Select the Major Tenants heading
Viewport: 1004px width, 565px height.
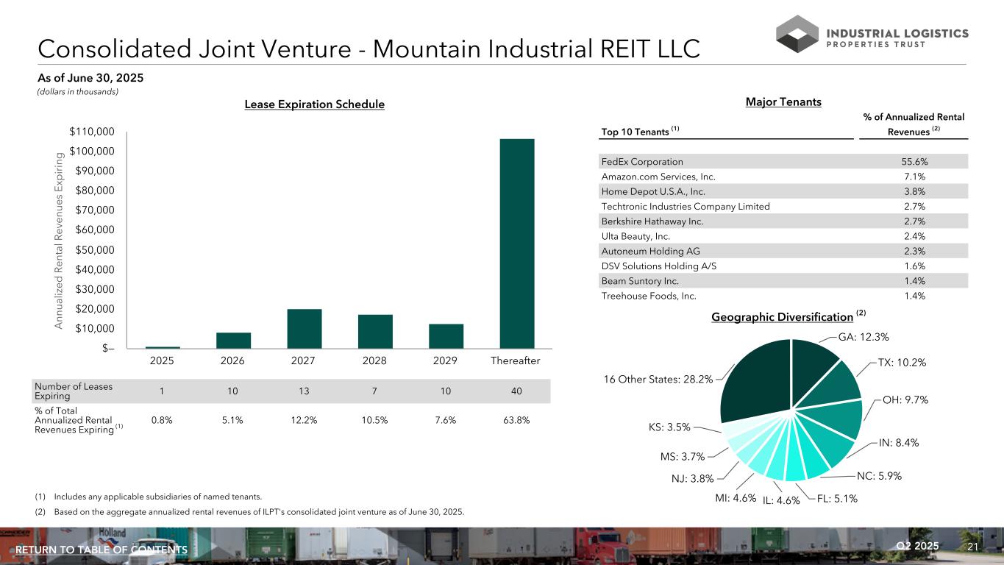click(x=784, y=102)
